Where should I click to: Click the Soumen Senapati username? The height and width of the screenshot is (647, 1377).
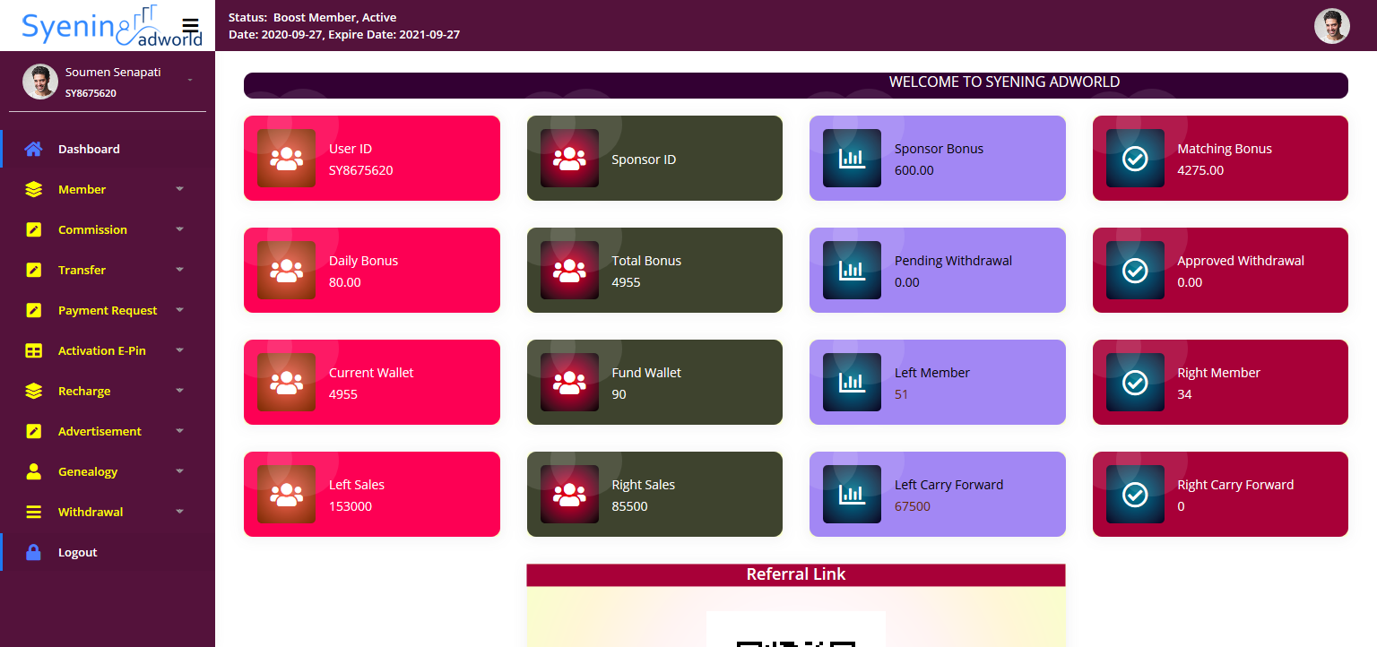pyautogui.click(x=113, y=73)
